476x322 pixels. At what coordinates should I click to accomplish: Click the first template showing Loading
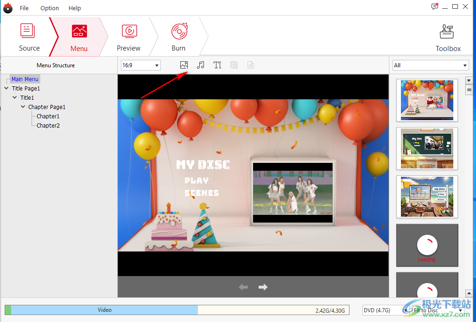tap(427, 245)
